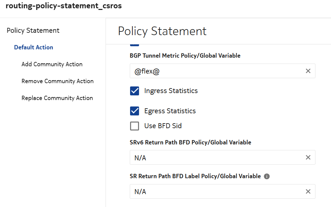
Task: Open the Replace Community Action section
Action: [57, 98]
